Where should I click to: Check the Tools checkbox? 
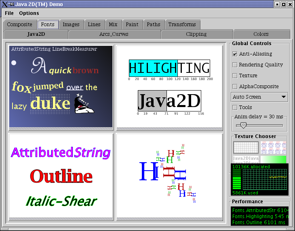(x=235, y=107)
